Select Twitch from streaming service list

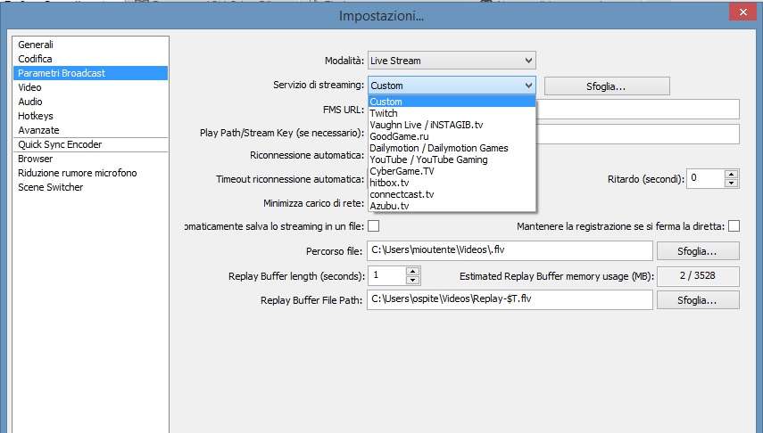(385, 113)
